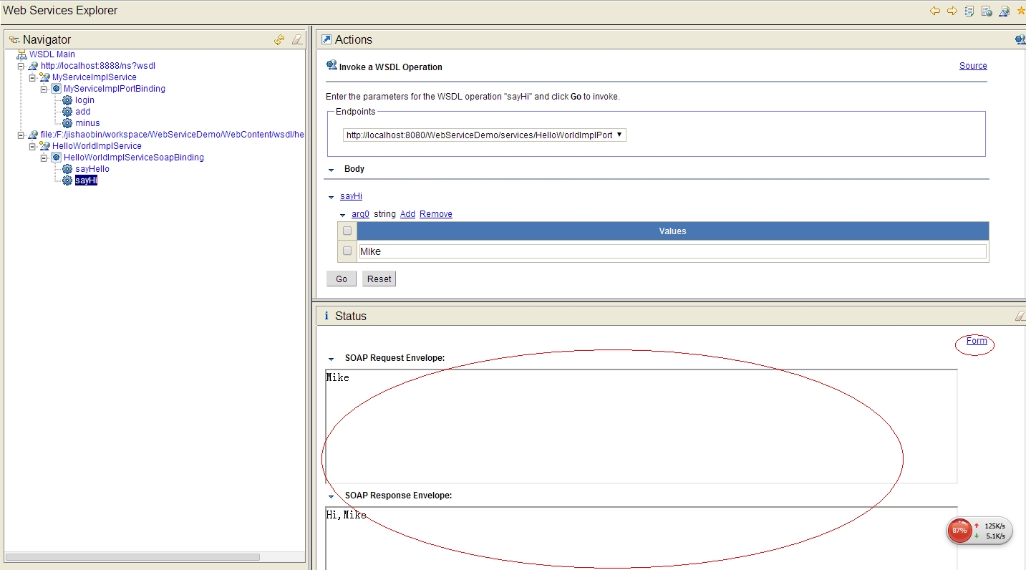Collapse the SOAP Request Envelope section
This screenshot has width=1026, height=570.
click(331, 359)
